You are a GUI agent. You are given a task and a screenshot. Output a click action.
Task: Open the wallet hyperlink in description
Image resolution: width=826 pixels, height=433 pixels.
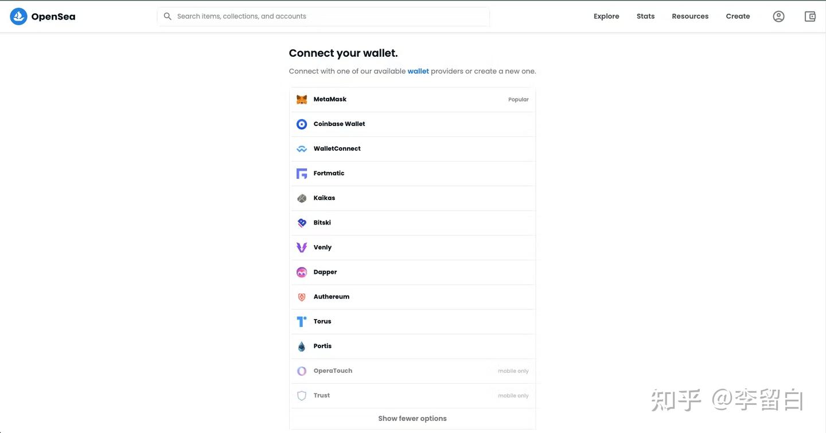[x=418, y=71]
